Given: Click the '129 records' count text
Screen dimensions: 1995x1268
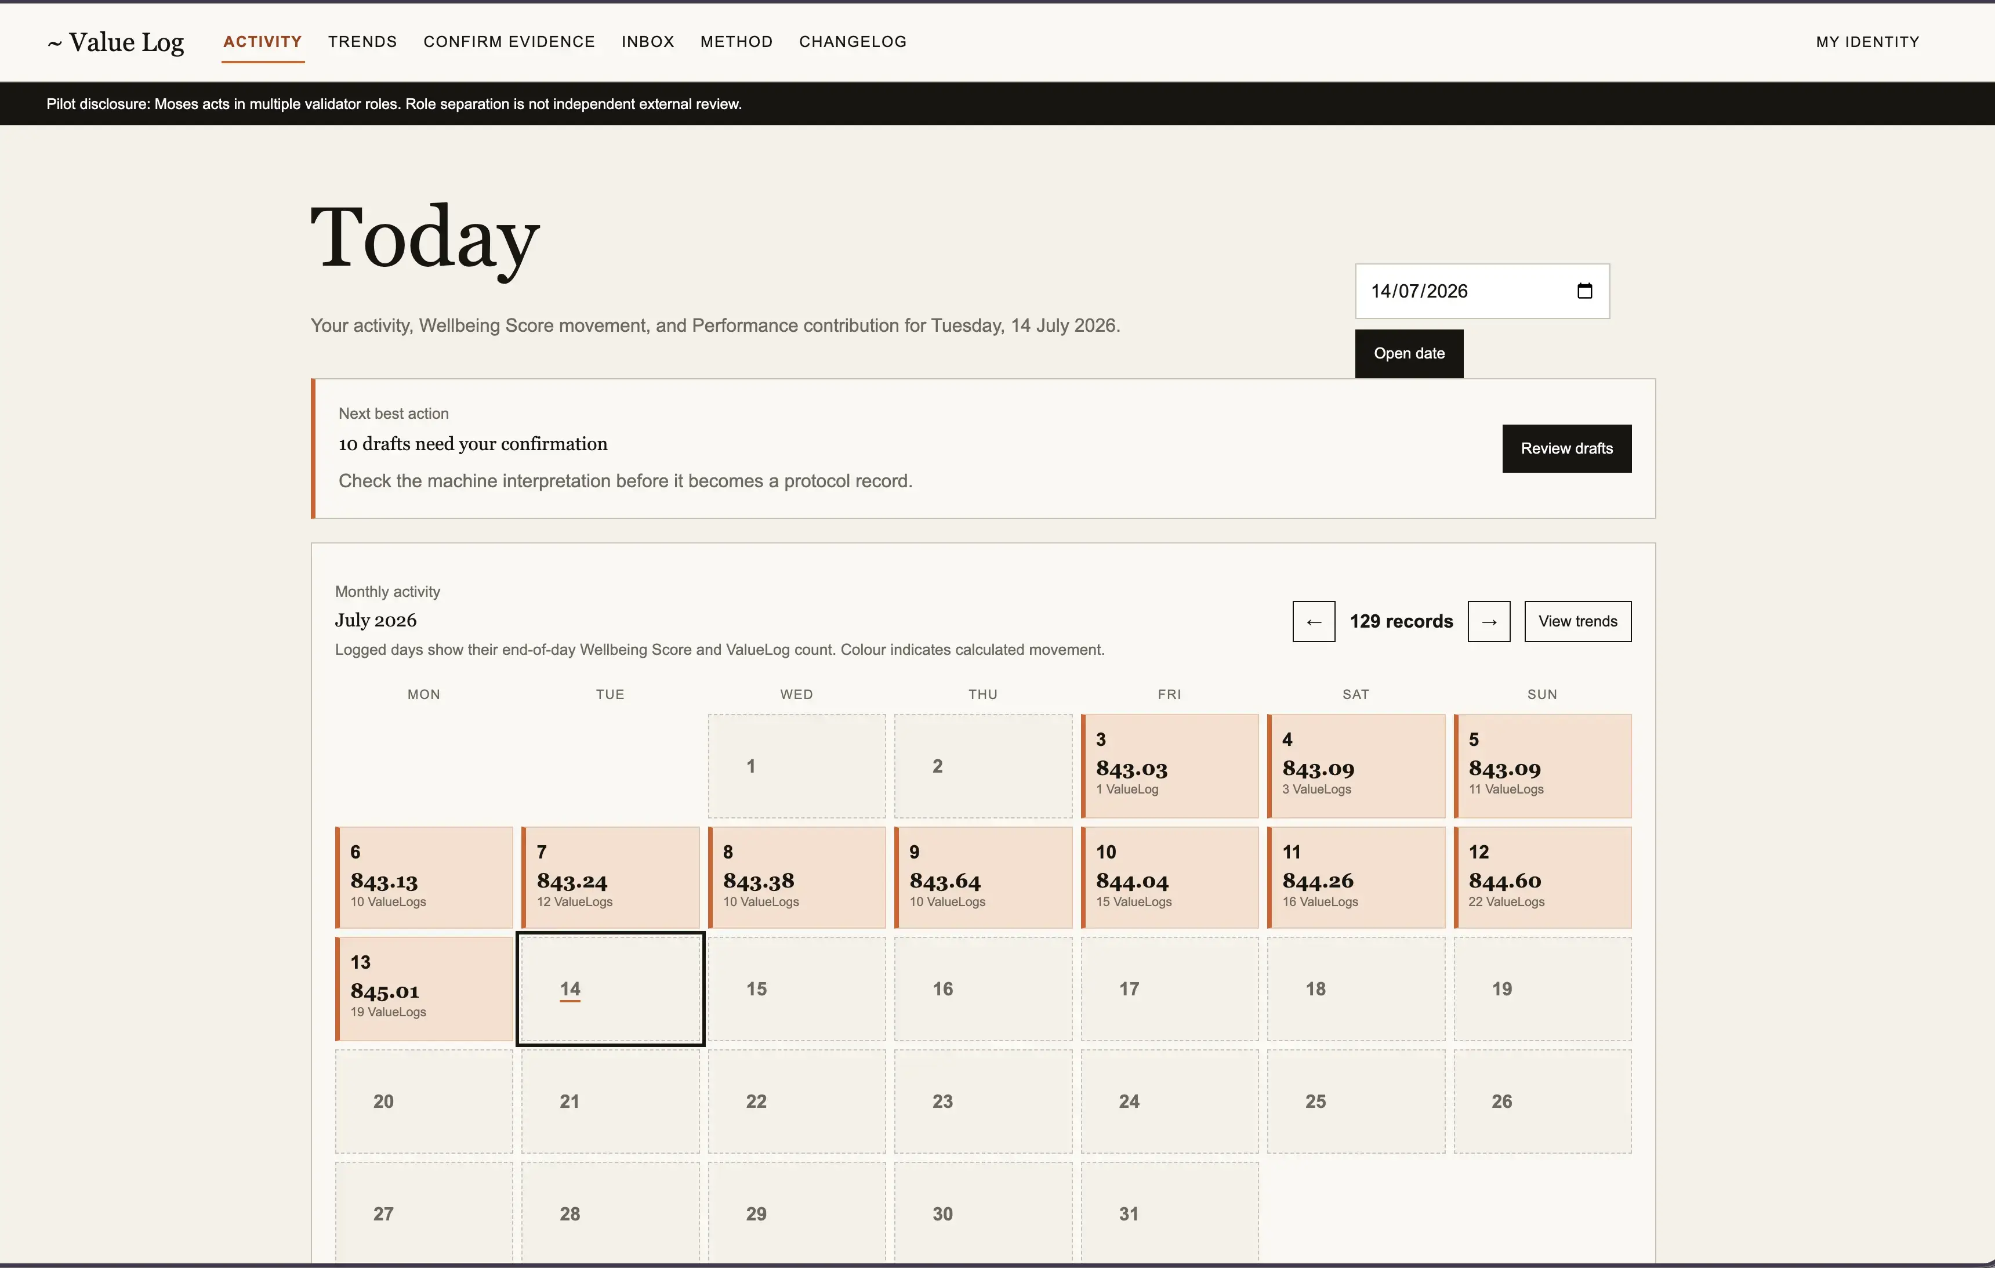Looking at the screenshot, I should 1401,622.
